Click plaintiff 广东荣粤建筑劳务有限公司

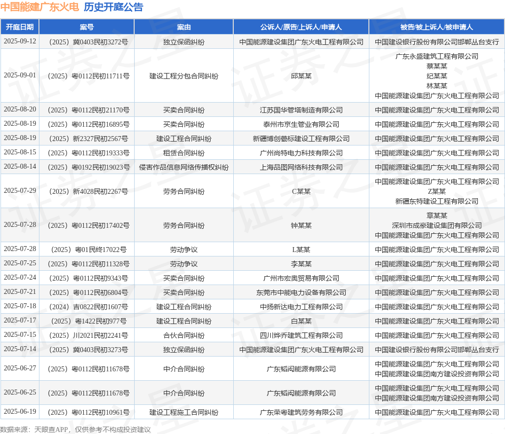(x=301, y=412)
